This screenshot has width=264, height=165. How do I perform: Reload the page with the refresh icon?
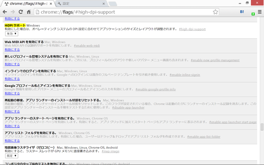tap(21, 12)
